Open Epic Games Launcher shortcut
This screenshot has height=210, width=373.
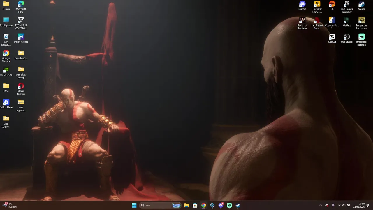[347, 7]
